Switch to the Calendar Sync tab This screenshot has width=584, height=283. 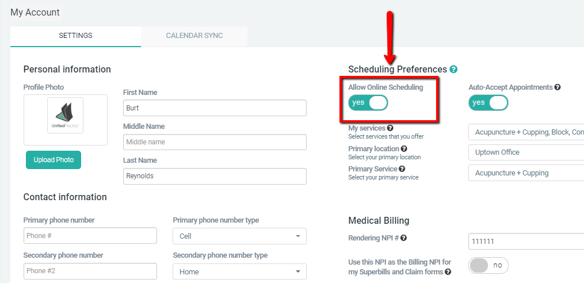[194, 36]
